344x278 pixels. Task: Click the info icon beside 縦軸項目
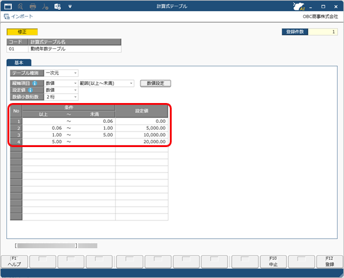point(35,83)
